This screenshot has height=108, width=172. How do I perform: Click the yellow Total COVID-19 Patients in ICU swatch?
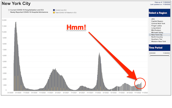tap(54, 13)
